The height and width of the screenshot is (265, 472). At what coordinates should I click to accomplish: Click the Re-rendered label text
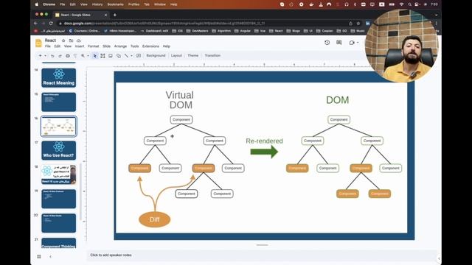[264, 141]
